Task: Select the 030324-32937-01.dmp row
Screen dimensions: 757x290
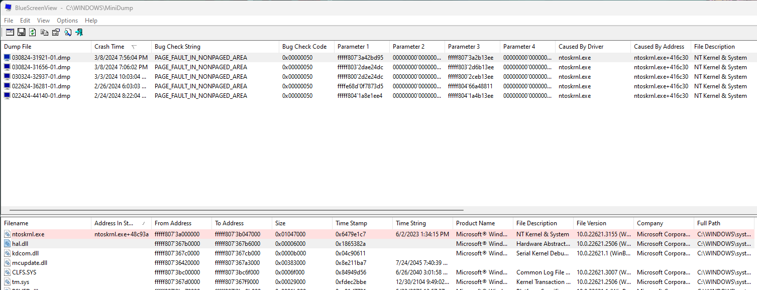Action: (378, 77)
